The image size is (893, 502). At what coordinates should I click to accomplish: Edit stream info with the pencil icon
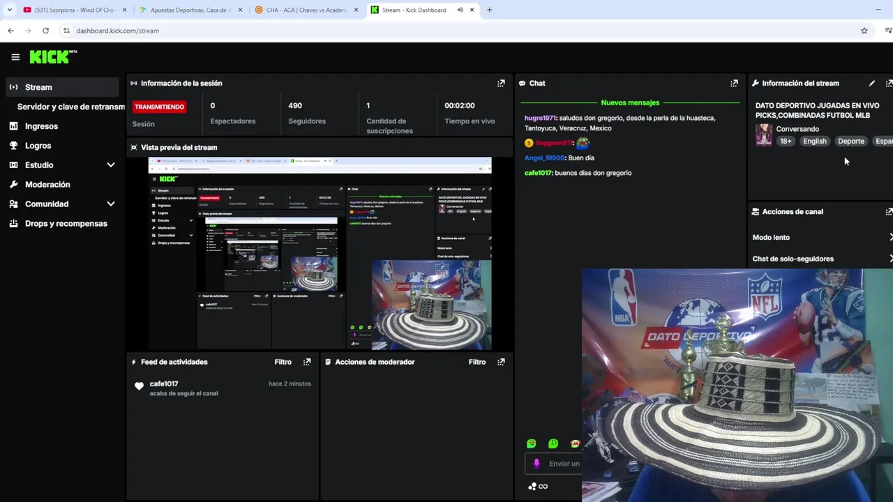(x=871, y=83)
